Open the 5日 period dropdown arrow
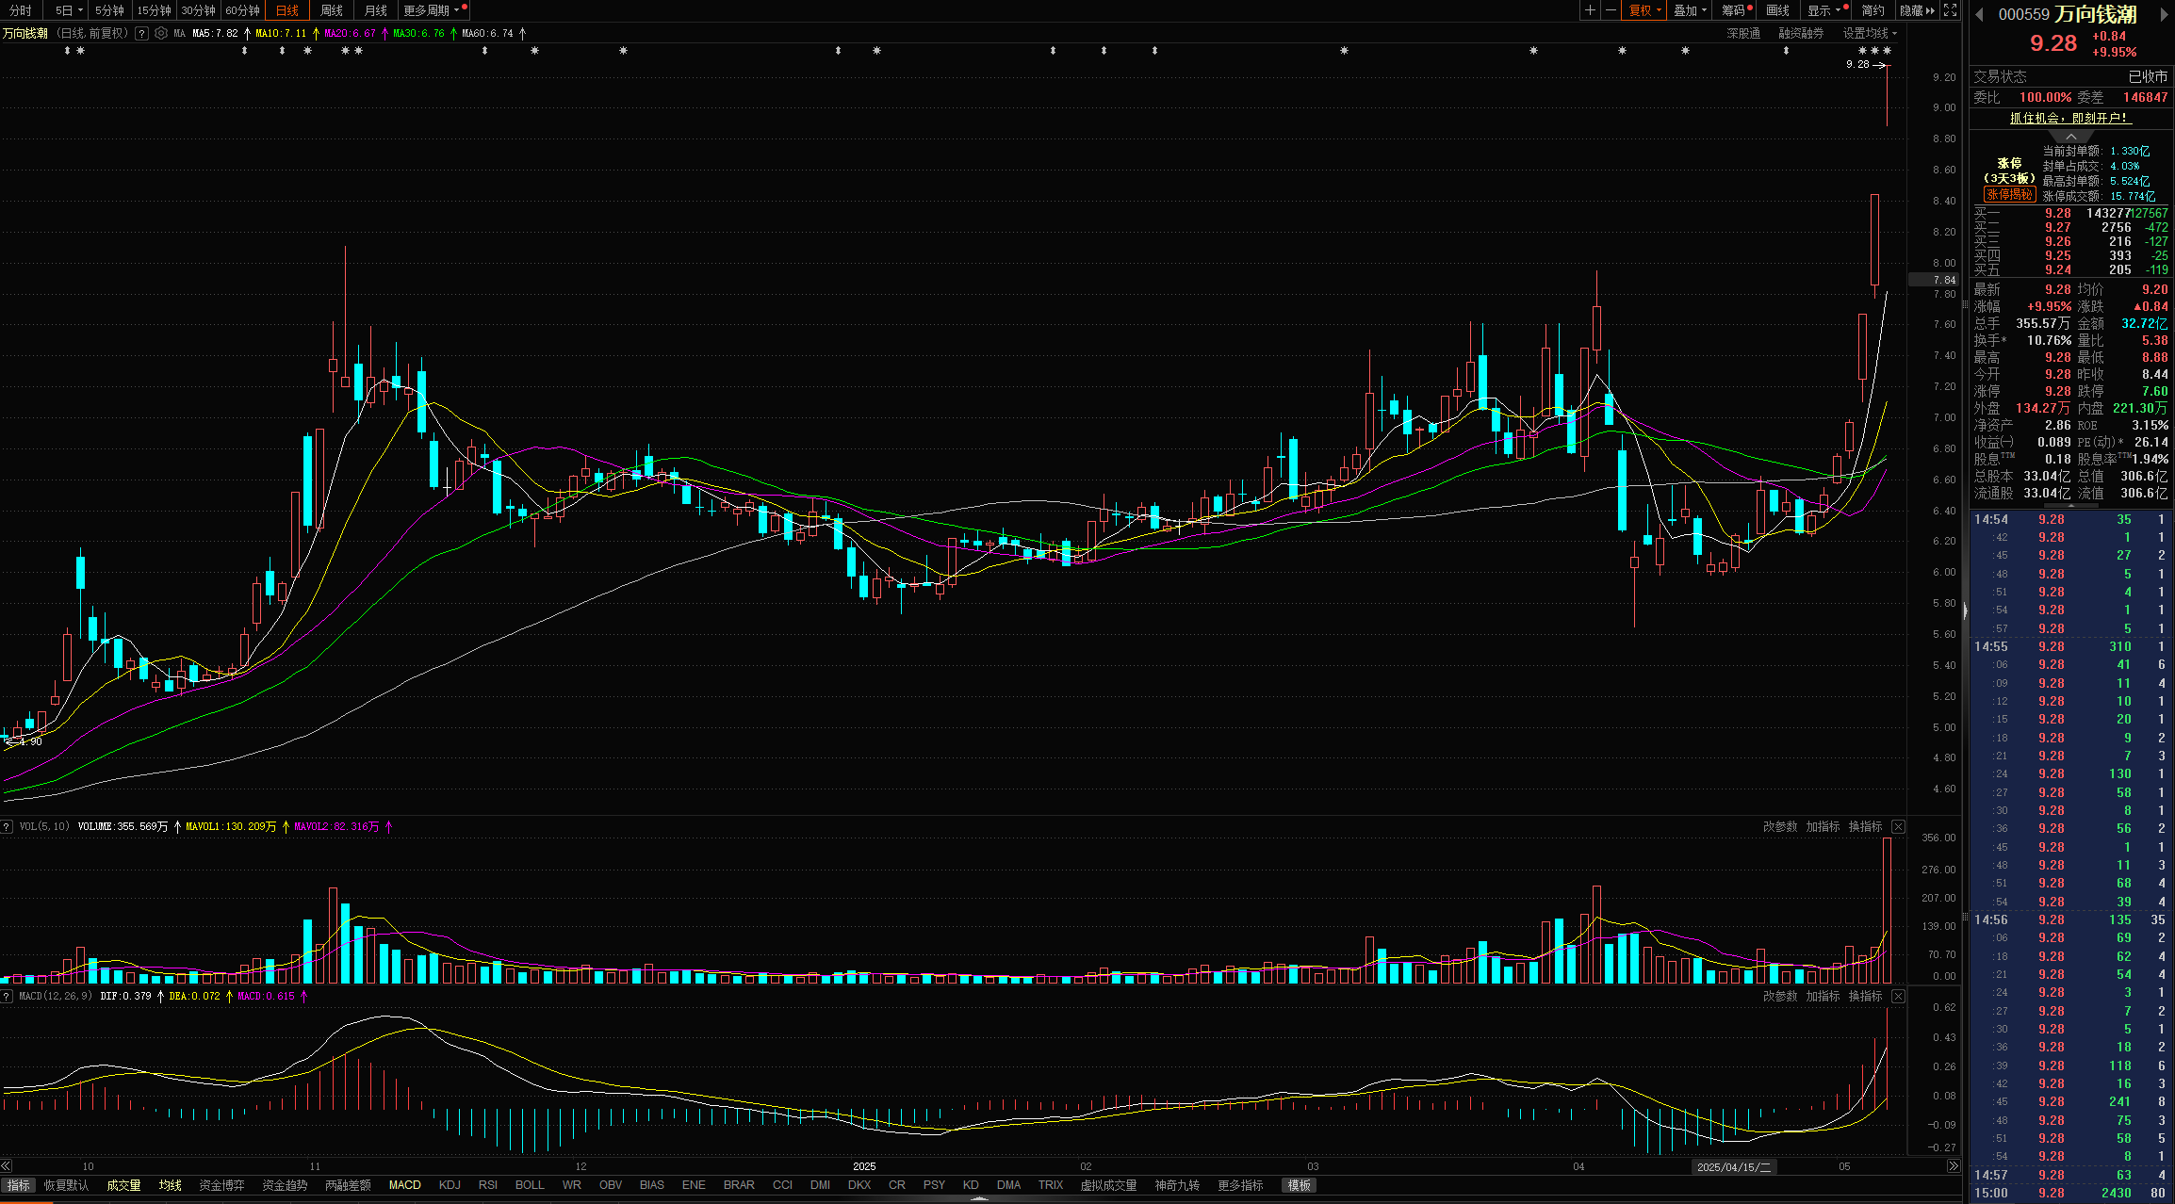Viewport: 2175px width, 1204px height. pos(80,10)
